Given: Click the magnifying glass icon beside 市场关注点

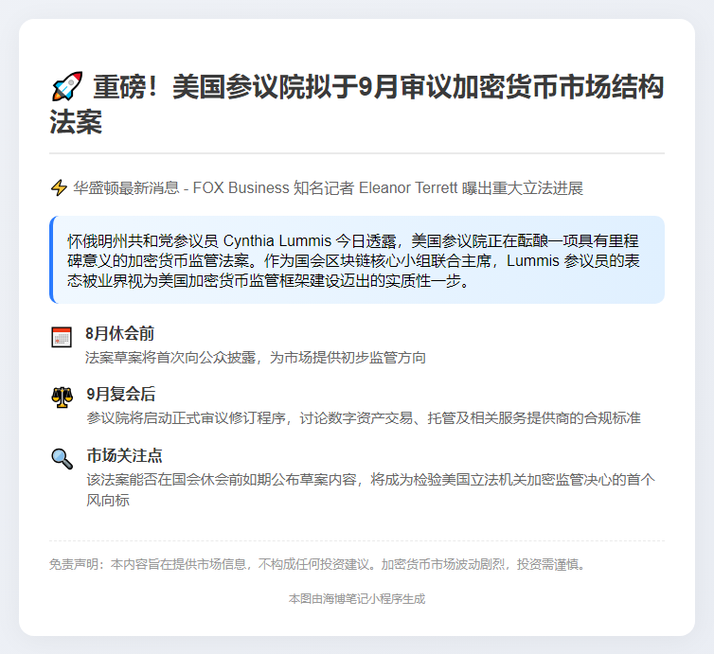Looking at the screenshot, I should click(x=62, y=459).
